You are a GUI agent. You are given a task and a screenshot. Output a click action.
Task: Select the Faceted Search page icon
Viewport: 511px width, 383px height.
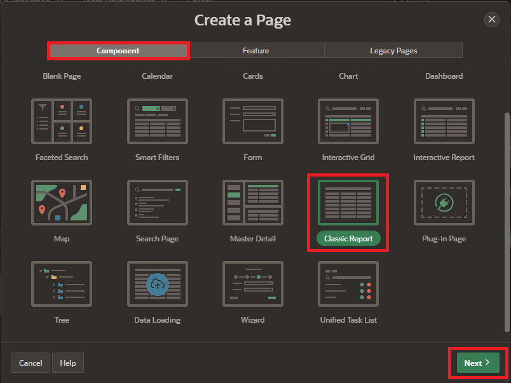(62, 121)
